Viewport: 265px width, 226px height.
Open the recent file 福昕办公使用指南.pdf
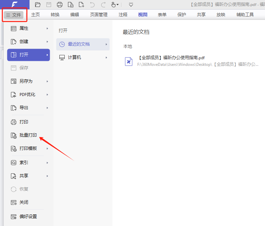point(171,58)
